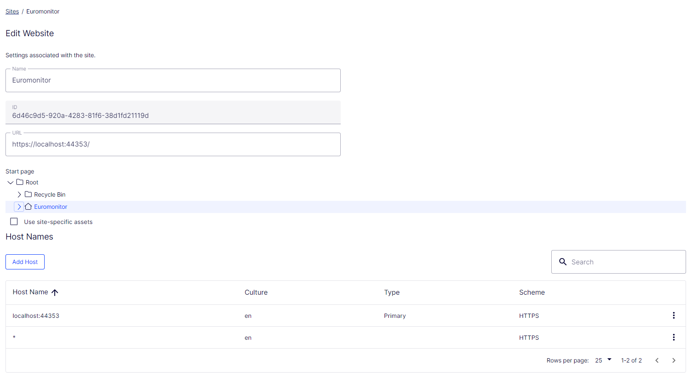689x373 pixels.
Task: Enable Use site-specific assets checkbox
Action: [14, 222]
